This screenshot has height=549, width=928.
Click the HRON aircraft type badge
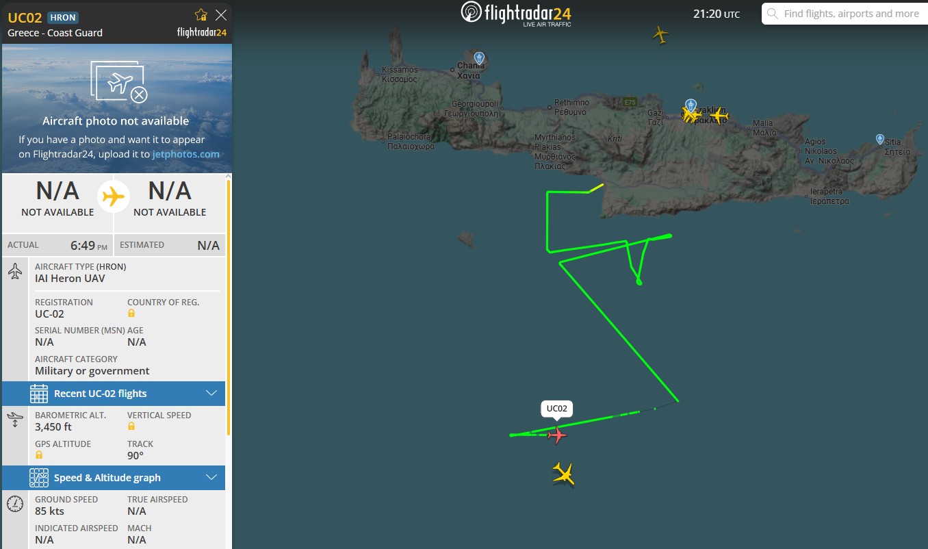(64, 18)
